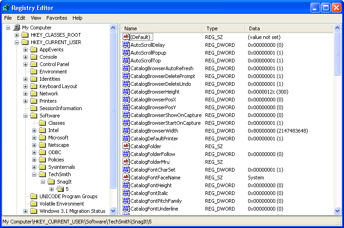Collapse the Software key
Screen dimensions: 344x228
[26, 116]
